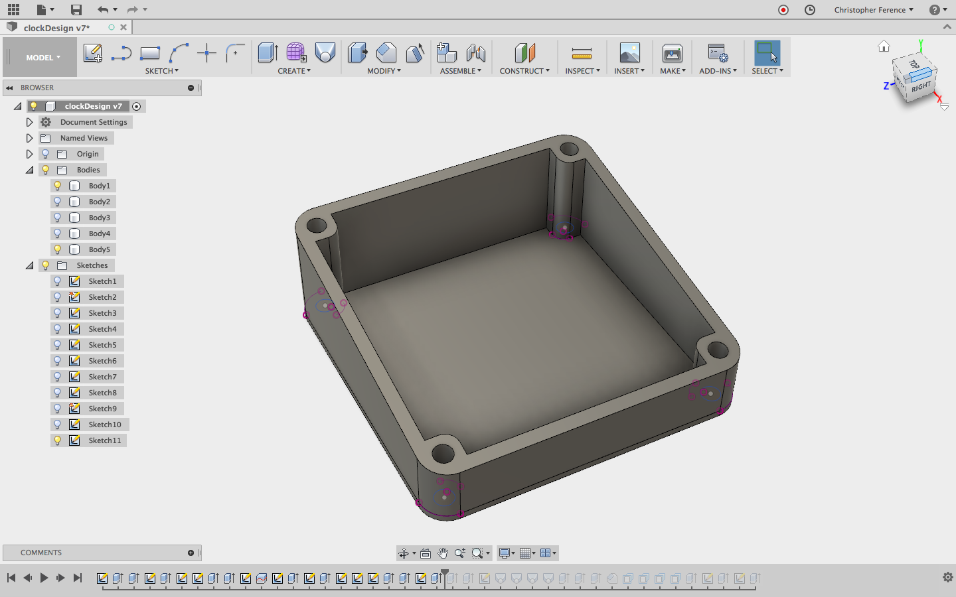Image resolution: width=956 pixels, height=597 pixels.
Task: Show Body3 using its lightbulb
Action: pos(58,218)
